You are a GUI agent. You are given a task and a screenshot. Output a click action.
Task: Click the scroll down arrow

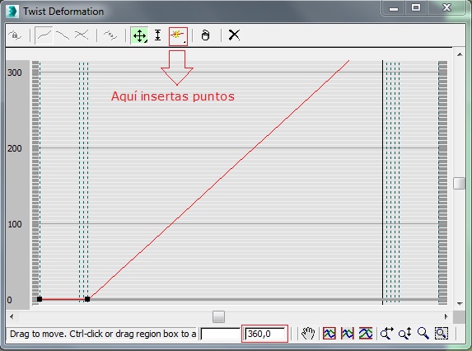460,304
